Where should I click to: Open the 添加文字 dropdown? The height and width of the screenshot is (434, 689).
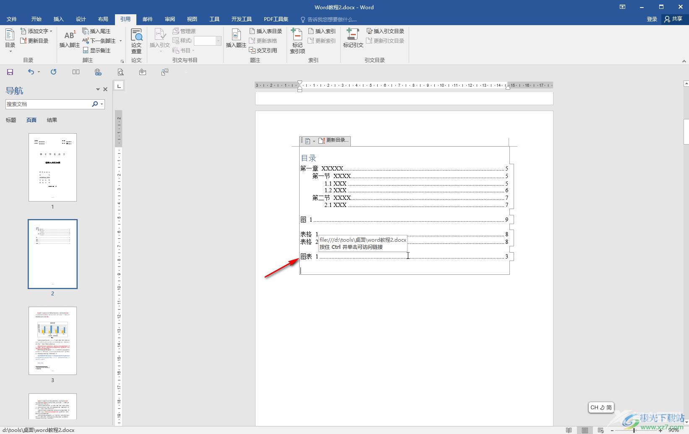pos(36,31)
